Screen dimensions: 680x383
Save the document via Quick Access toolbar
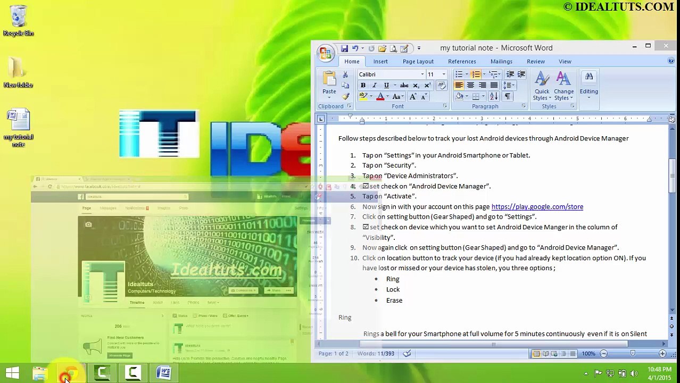pos(344,48)
